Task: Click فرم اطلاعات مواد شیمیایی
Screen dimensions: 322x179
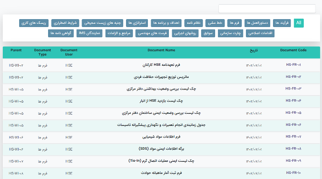Action: 161,137
